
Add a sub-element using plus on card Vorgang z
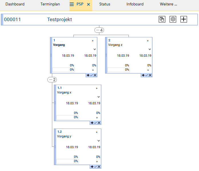[143, 75]
